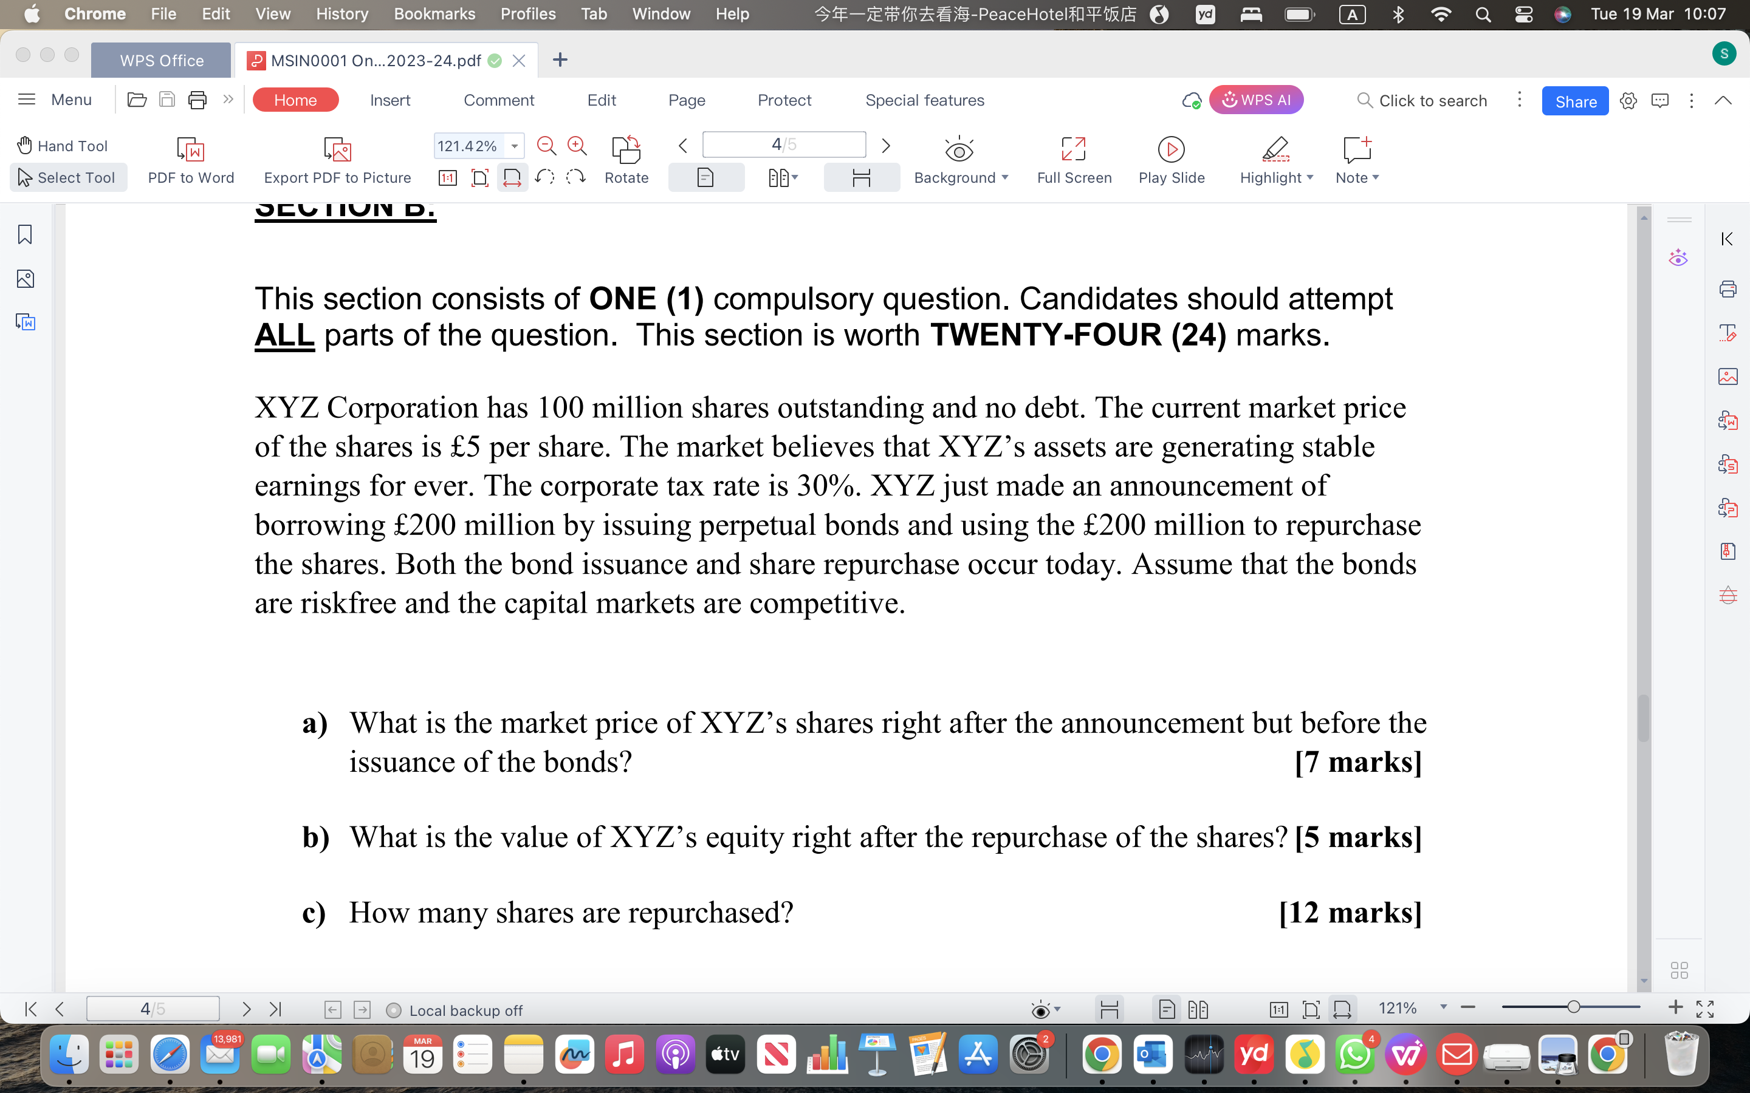Click Export PDF to Picture
Viewport: 1750px width, 1093px height.
[337, 160]
